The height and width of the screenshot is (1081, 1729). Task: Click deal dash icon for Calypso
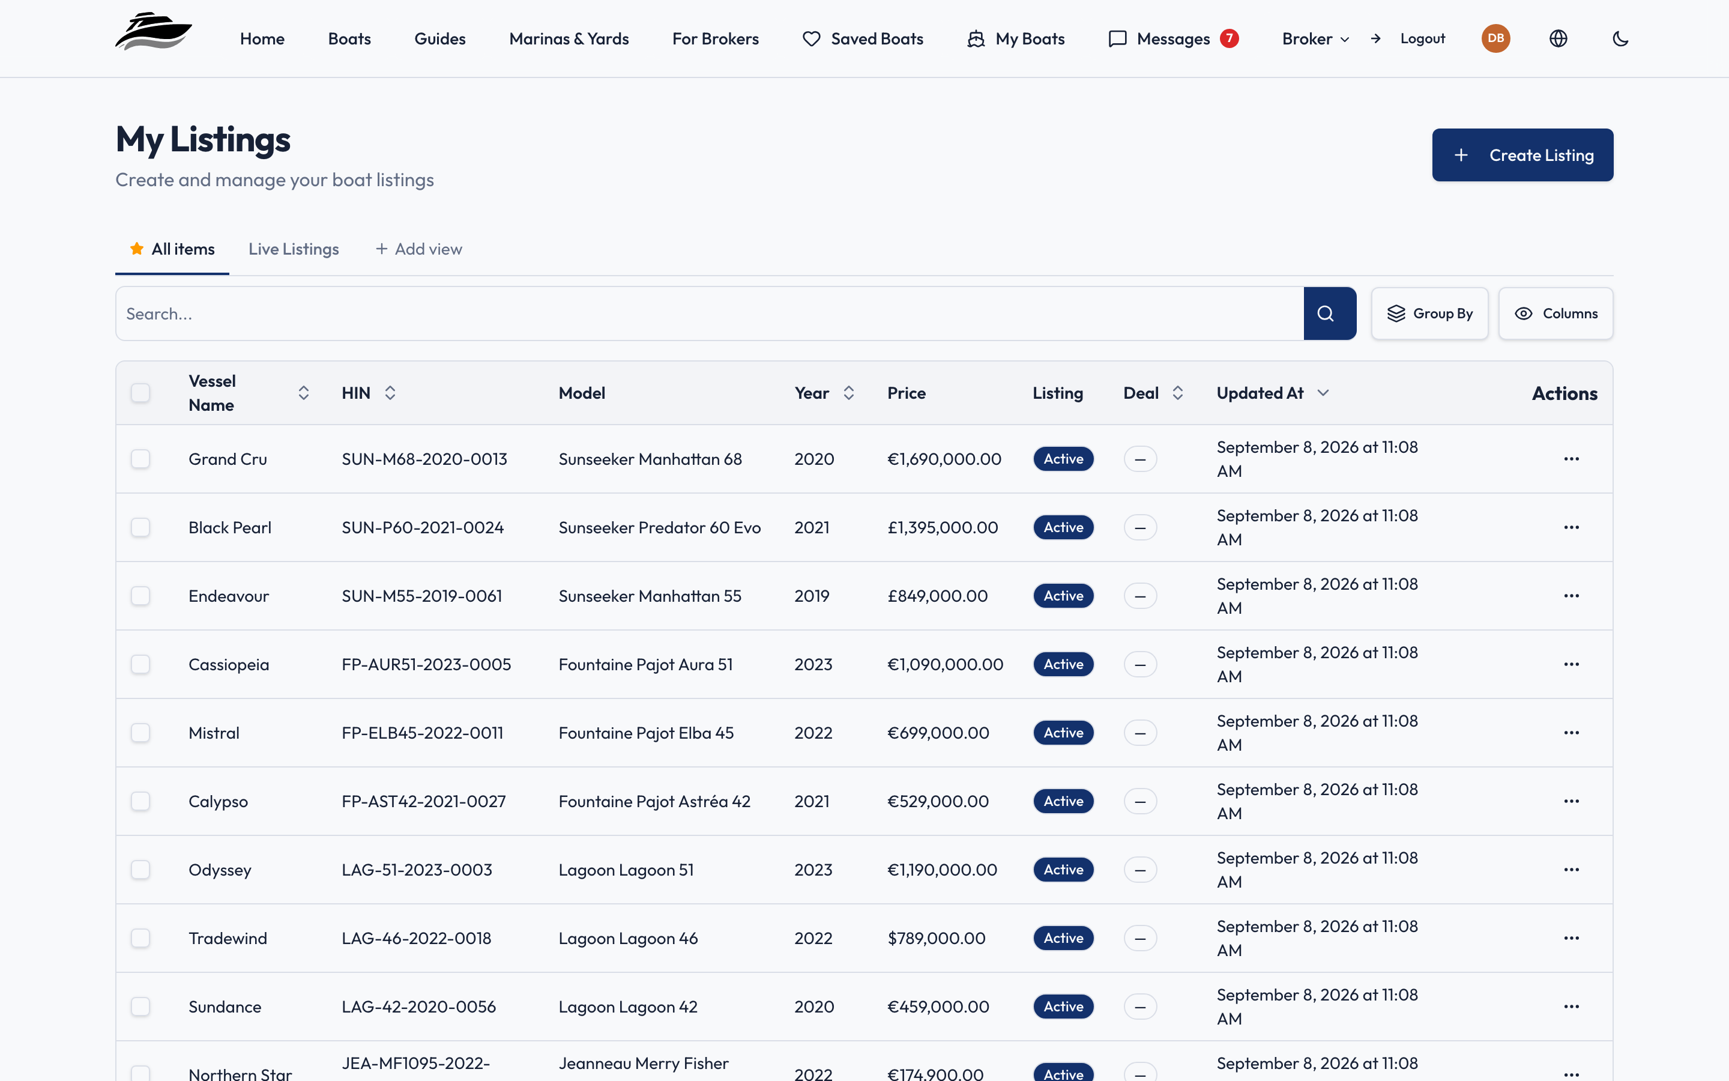point(1140,802)
